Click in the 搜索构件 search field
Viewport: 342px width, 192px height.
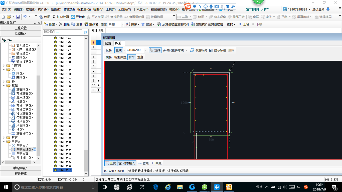coord(63,32)
